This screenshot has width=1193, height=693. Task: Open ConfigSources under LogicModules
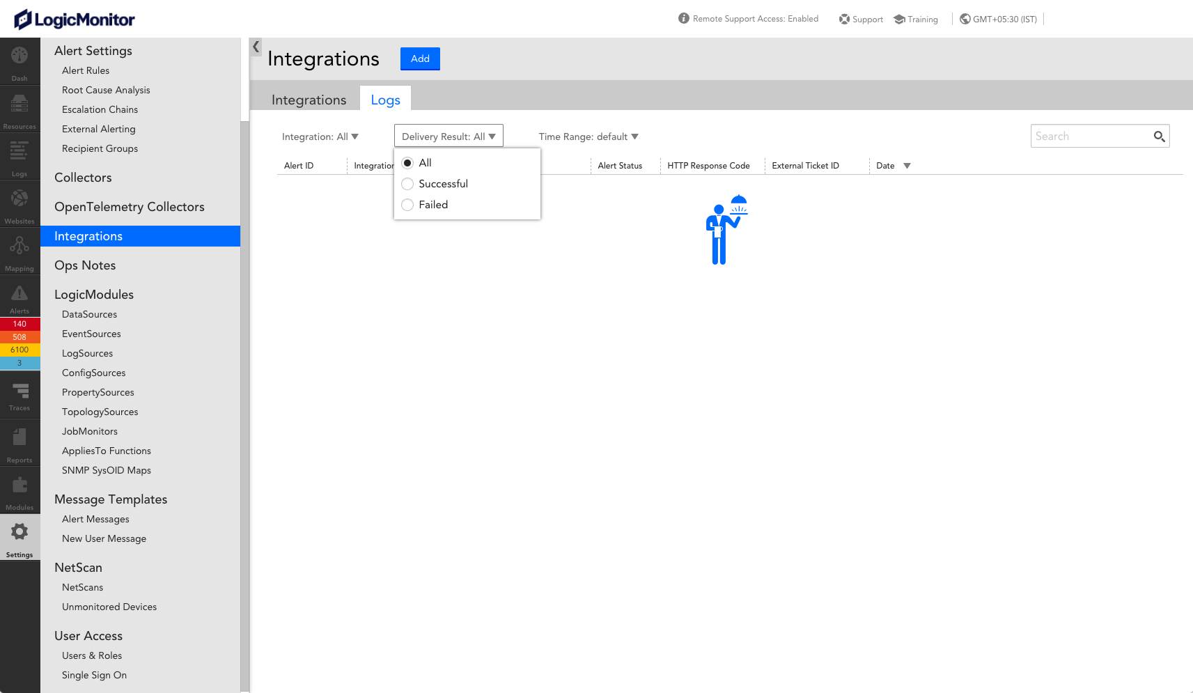tap(94, 373)
